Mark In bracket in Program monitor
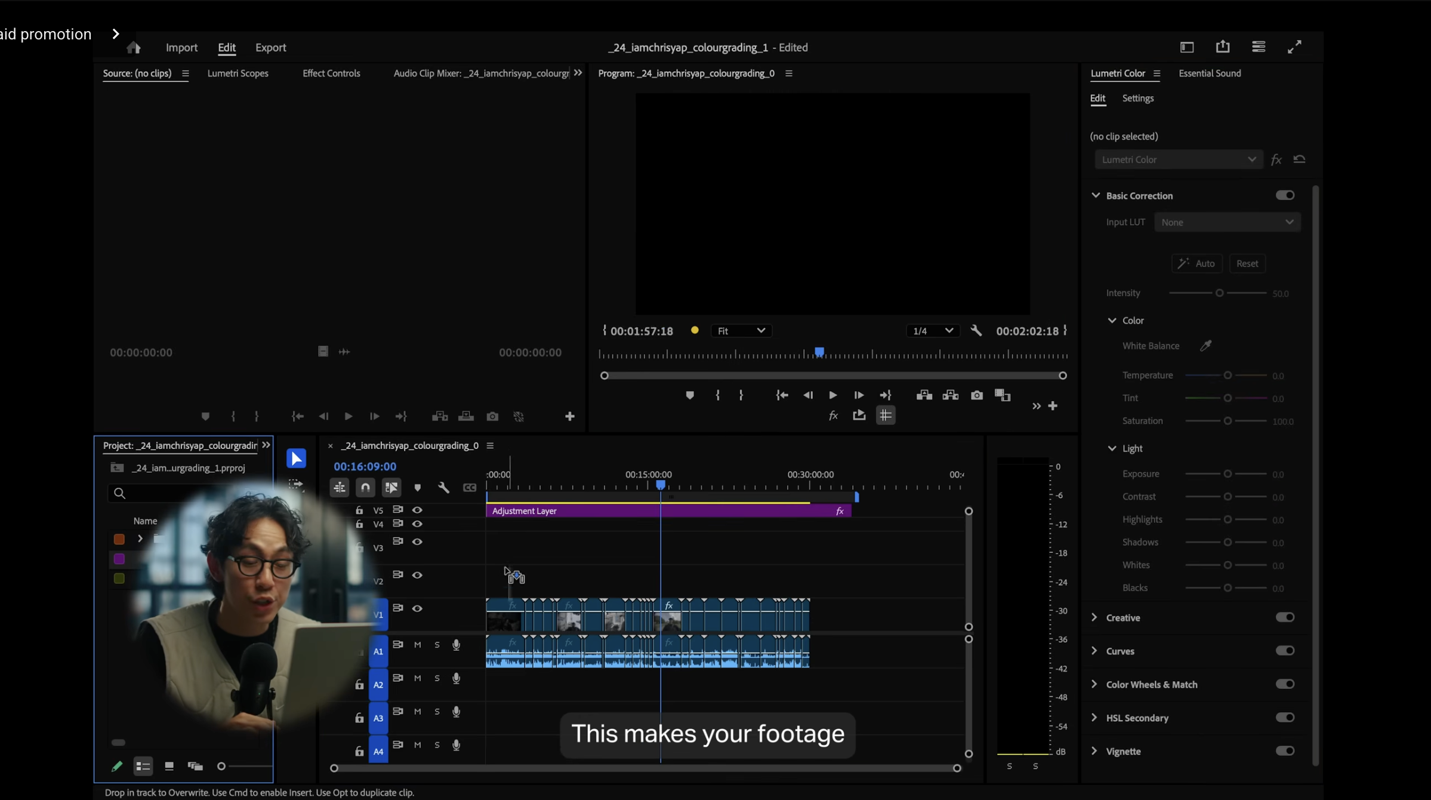 tap(718, 395)
